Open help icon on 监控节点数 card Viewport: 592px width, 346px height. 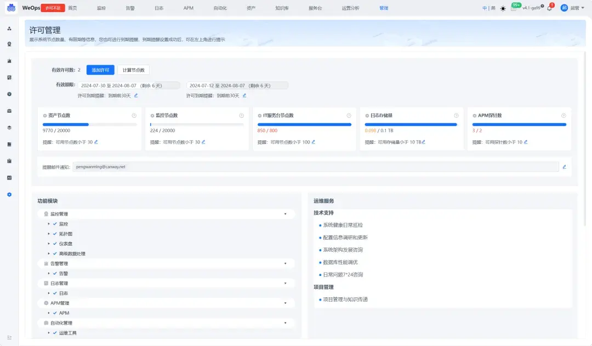242,116
